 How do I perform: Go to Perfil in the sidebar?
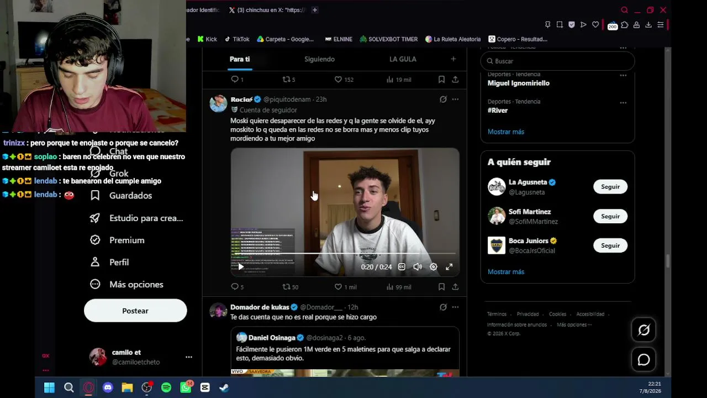[110, 262]
